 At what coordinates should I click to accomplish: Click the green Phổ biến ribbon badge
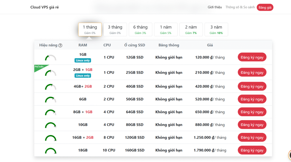point(39,67)
